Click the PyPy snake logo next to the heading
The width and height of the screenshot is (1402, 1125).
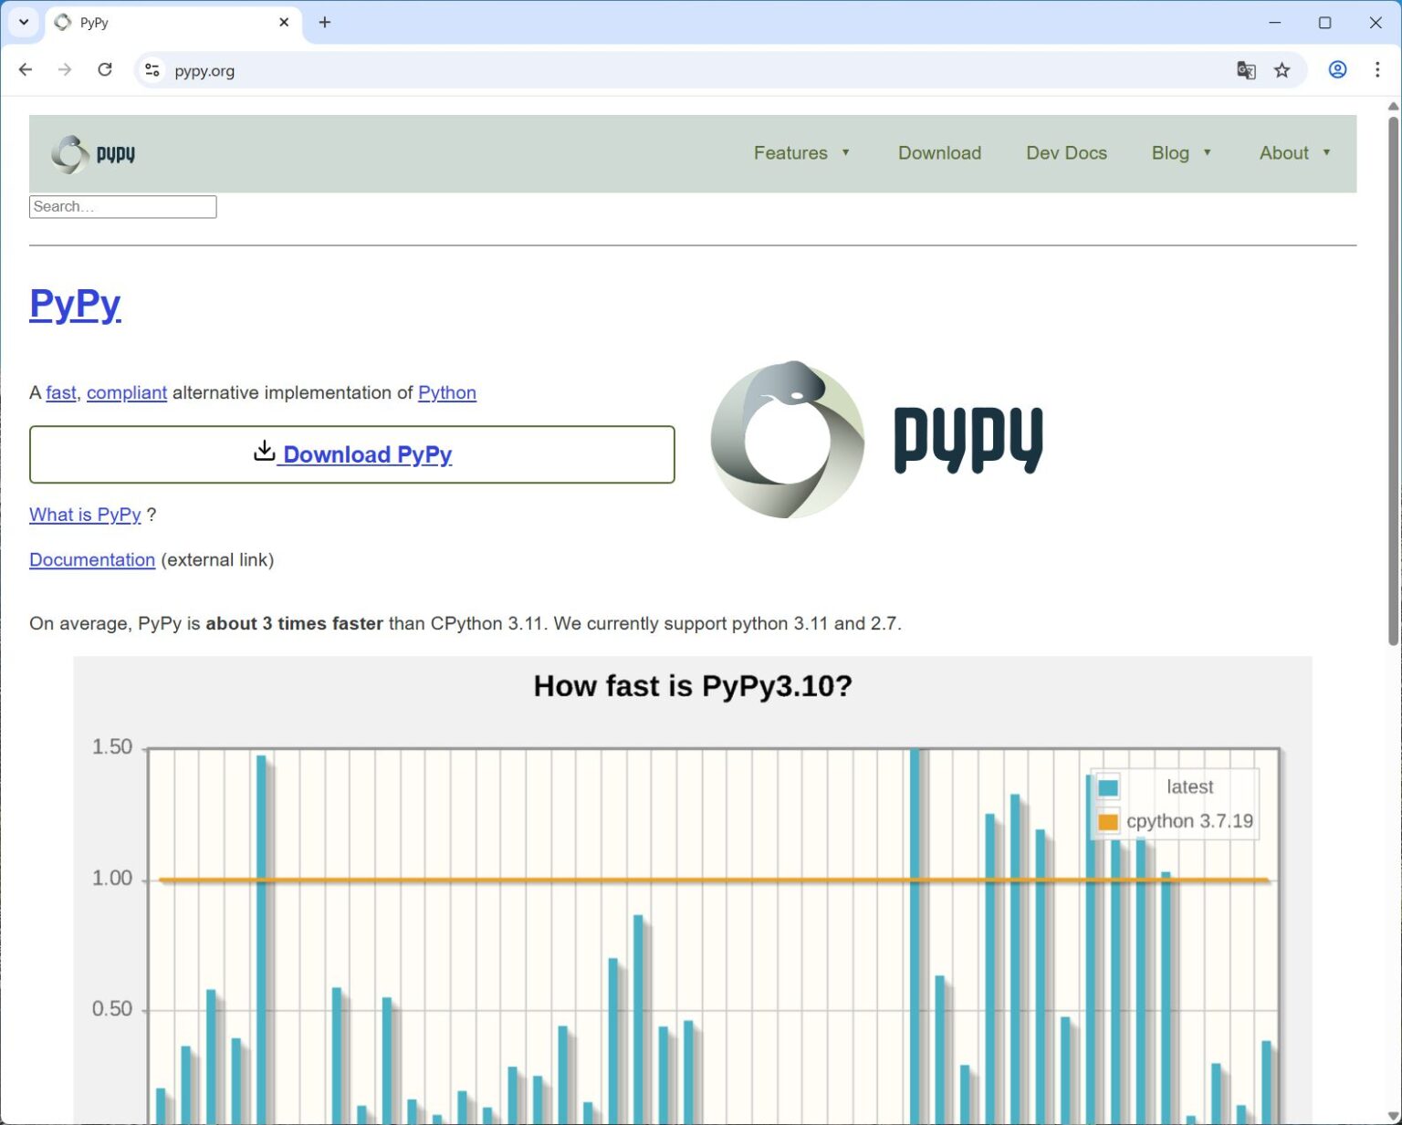pyautogui.click(x=787, y=439)
